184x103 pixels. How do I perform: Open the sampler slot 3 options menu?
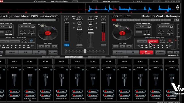[x=36, y=70]
